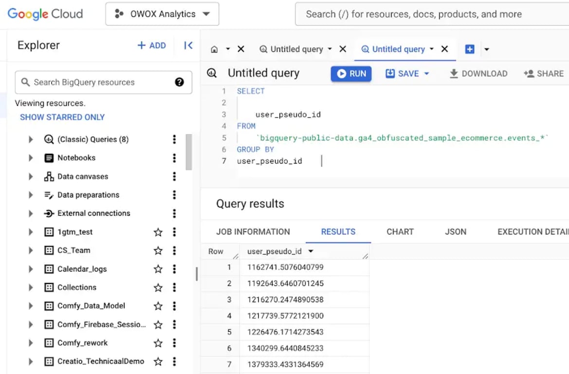The image size is (569, 374).
Task: Select the Notebooks tree item
Action: 76,158
